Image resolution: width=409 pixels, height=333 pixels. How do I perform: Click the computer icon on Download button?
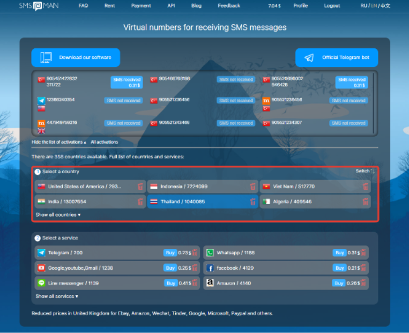point(46,58)
